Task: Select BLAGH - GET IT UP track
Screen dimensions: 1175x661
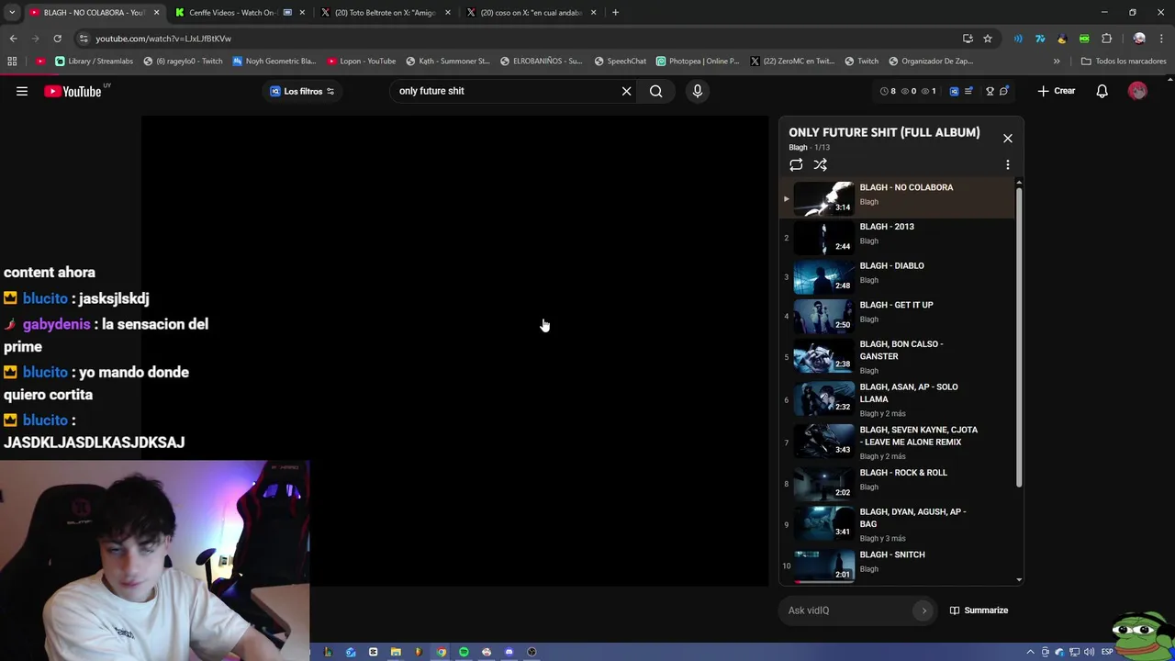Action: (x=898, y=316)
